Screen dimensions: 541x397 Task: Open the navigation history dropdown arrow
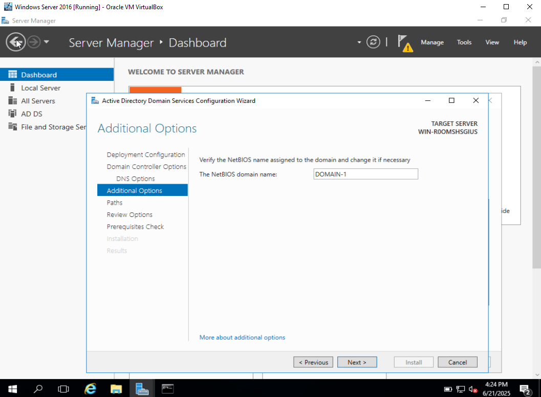tap(47, 42)
